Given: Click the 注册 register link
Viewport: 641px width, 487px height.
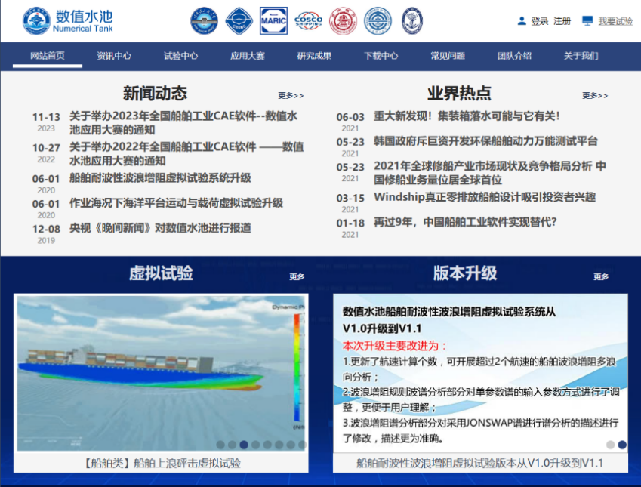Looking at the screenshot, I should coord(562,21).
